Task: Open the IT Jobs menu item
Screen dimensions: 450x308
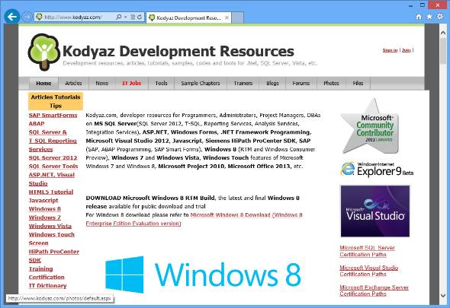Action: [x=131, y=84]
